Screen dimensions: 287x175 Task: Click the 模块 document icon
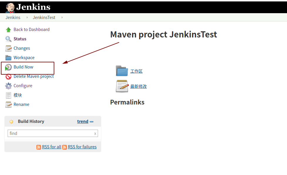[x=8, y=95]
